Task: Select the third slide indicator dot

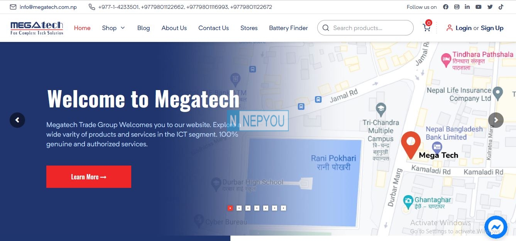Action: pyautogui.click(x=248, y=208)
